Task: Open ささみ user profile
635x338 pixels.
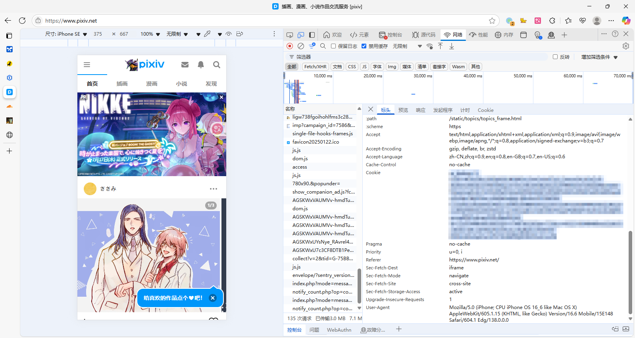Action: tap(100, 189)
